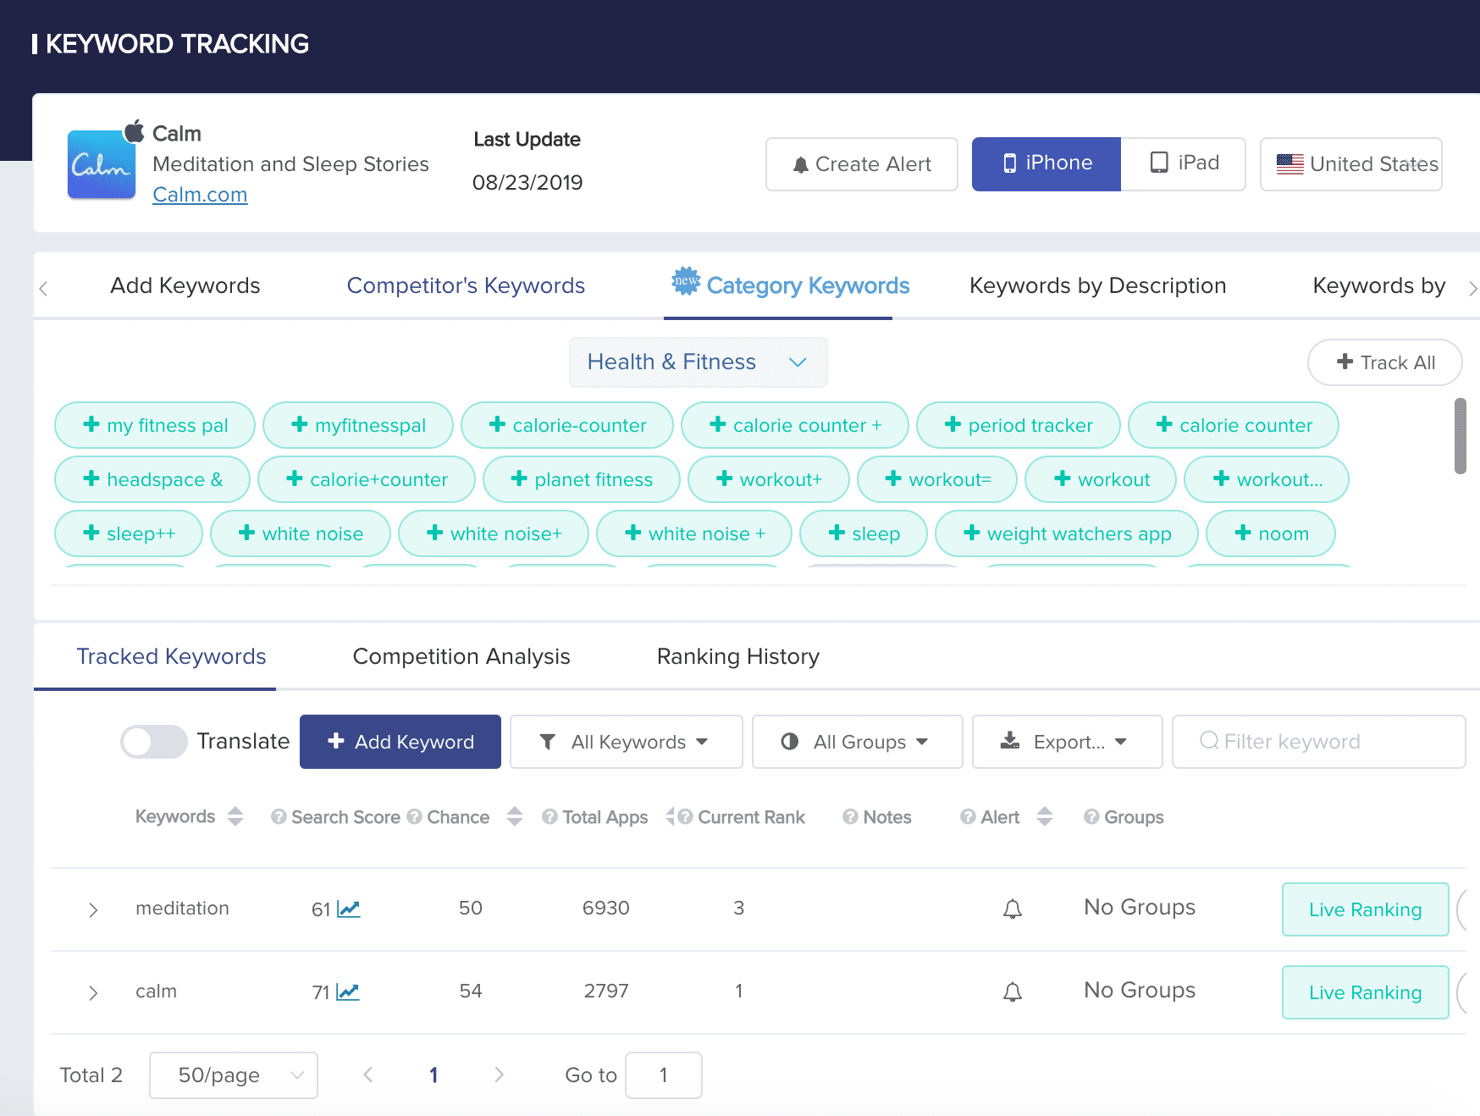Image resolution: width=1480 pixels, height=1116 pixels.
Task: Open the Calm.com link
Action: pos(200,195)
